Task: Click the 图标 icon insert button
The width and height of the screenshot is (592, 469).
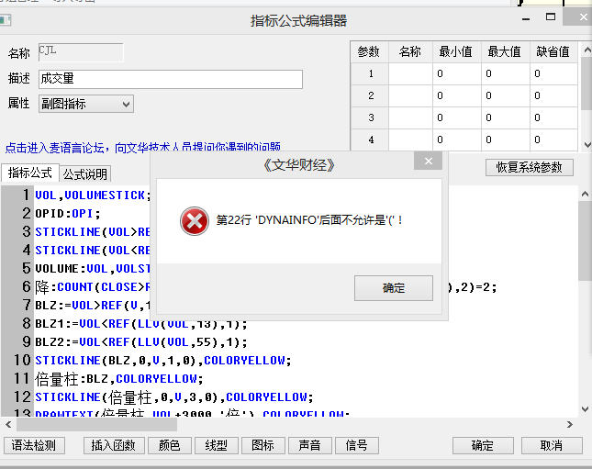Action: point(263,445)
